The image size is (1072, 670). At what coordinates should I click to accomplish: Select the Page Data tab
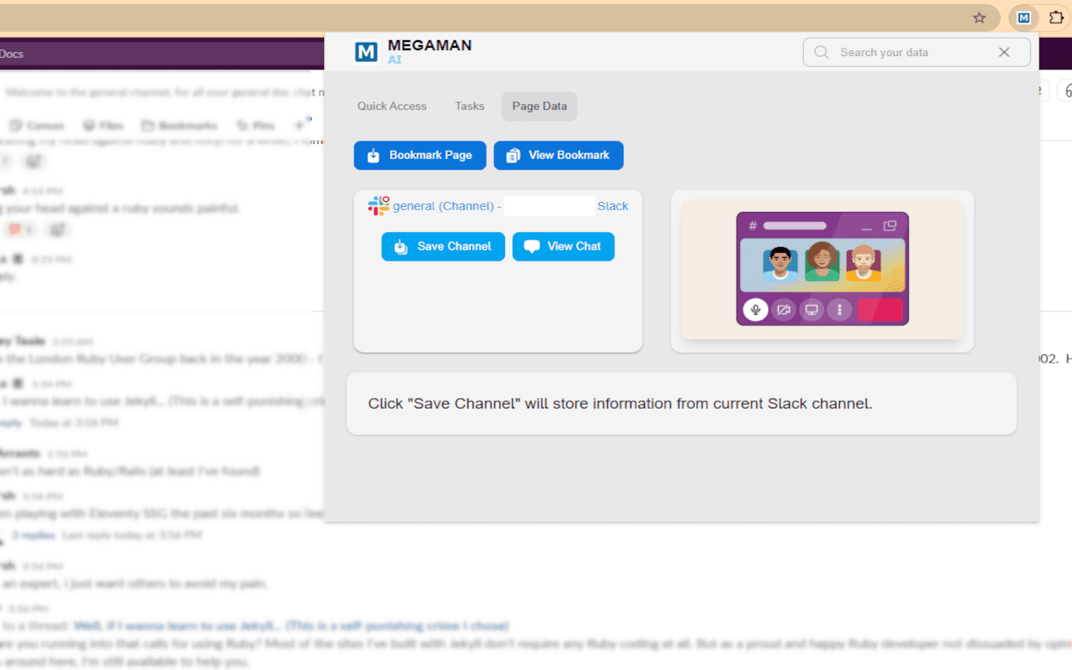(539, 106)
